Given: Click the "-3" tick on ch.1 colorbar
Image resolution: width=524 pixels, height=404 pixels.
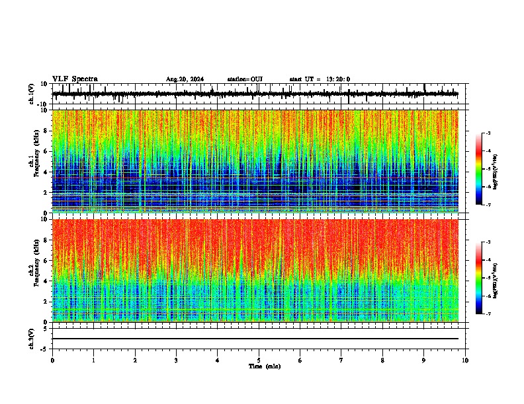Looking at the screenshot, I should pos(488,133).
